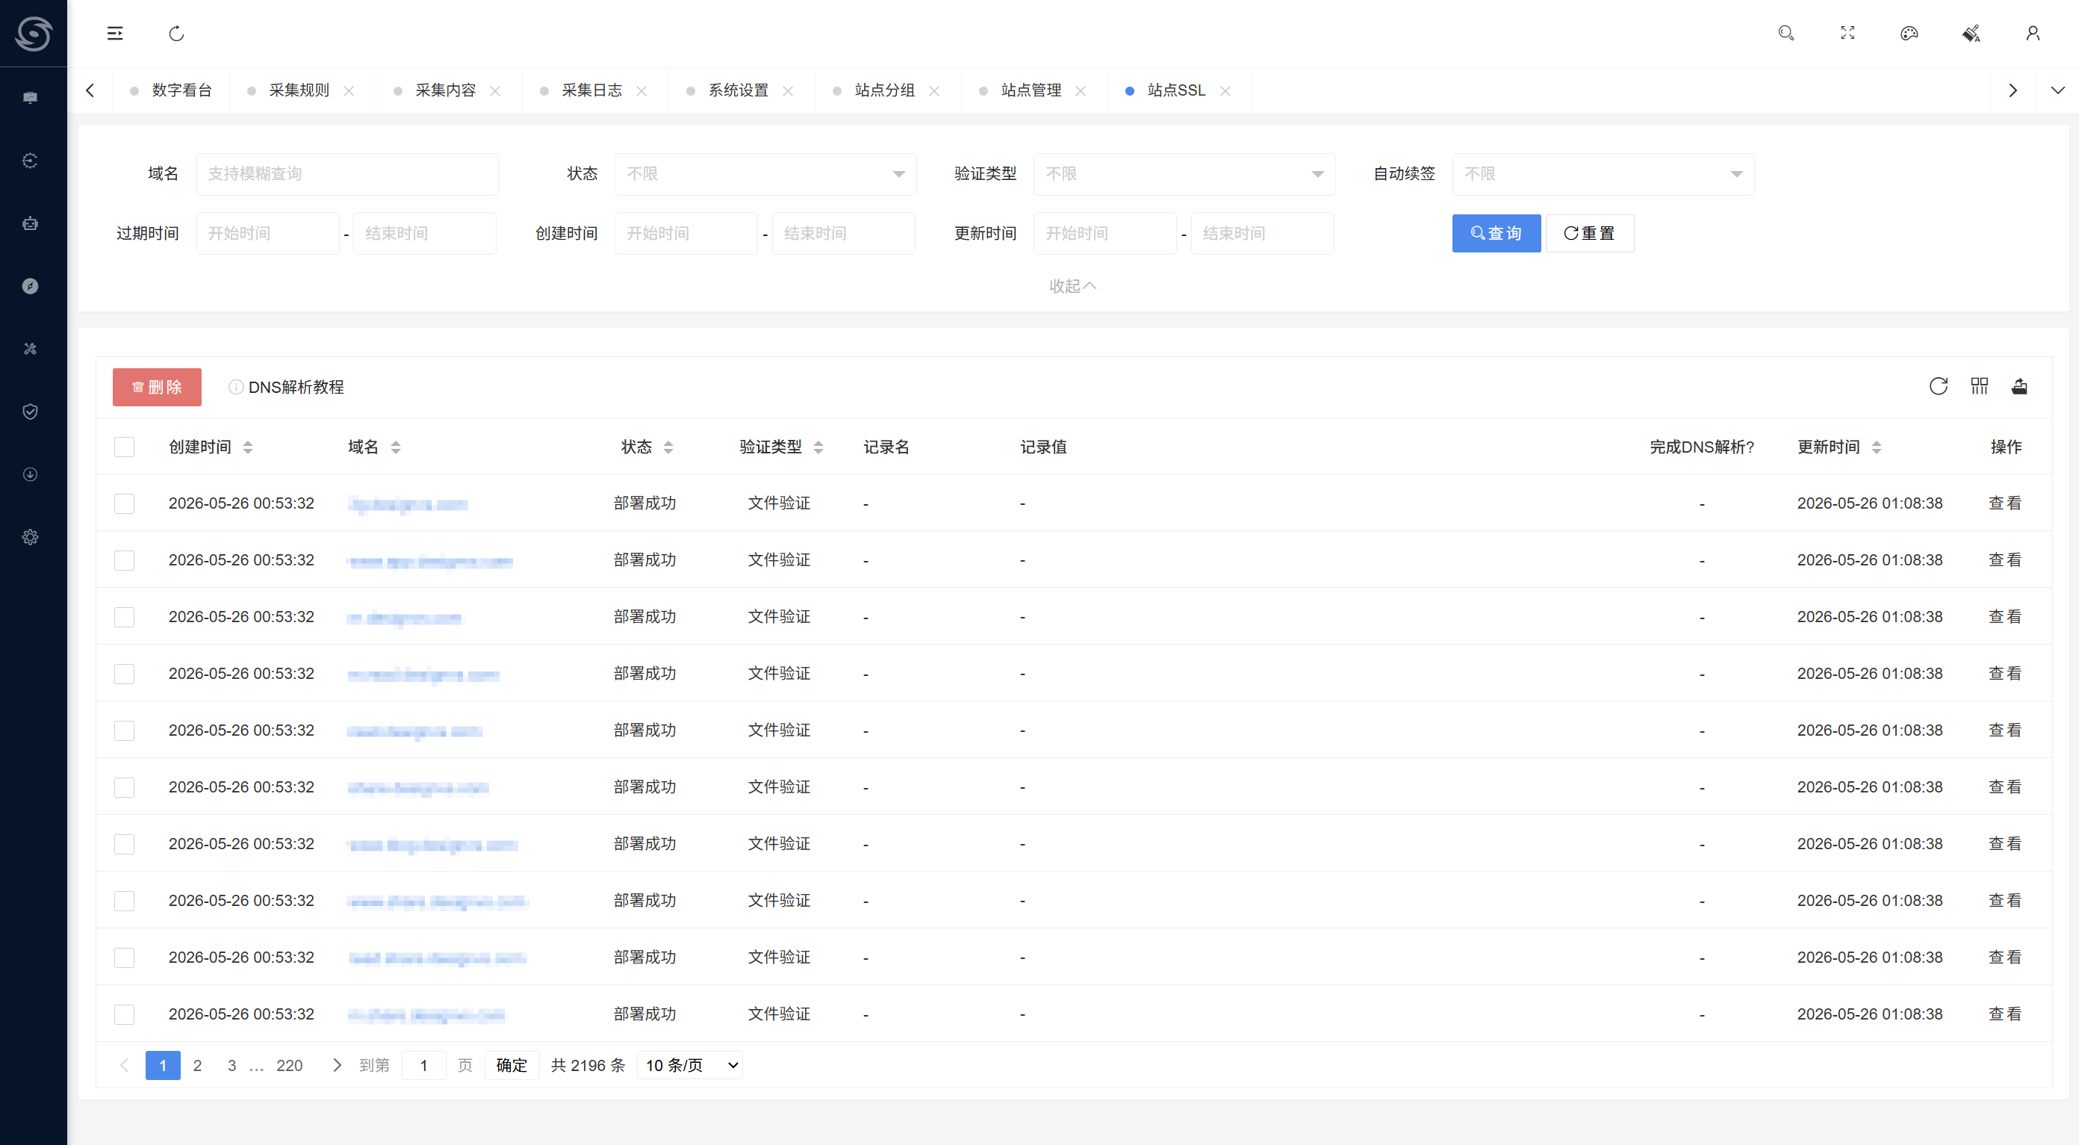Sort by 验证类型 column arrows
Image resolution: width=2079 pixels, height=1145 pixels.
(818, 447)
